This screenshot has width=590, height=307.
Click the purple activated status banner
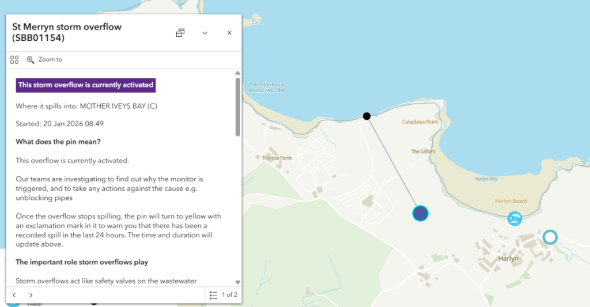pos(86,85)
